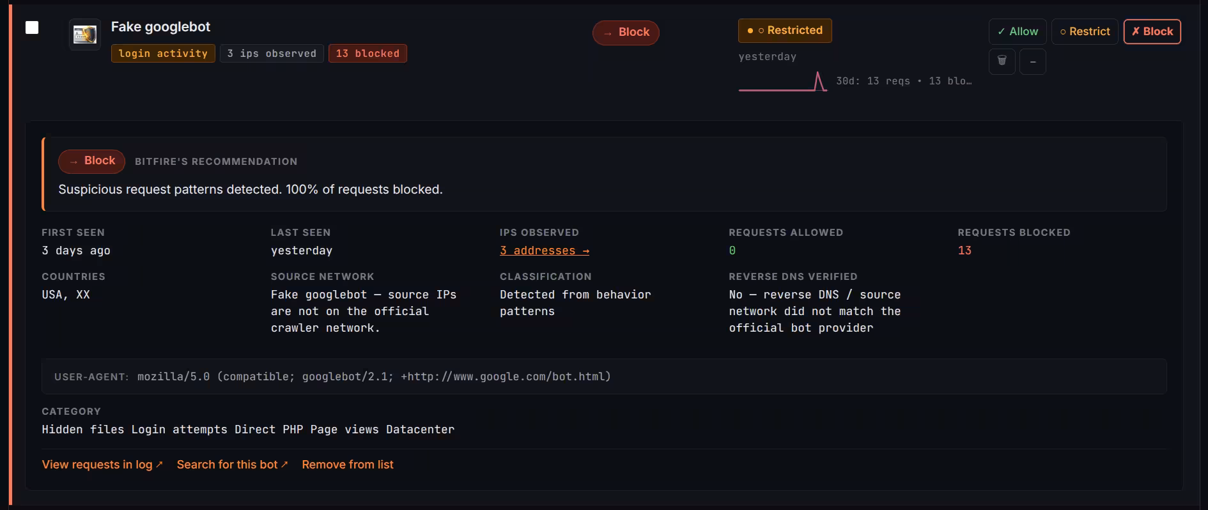Click the '13 blocked' tag
Screen dimensions: 1208x510
coord(368,54)
